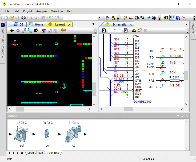Expand the analysis toolbar overflow options
Viewport: 196px width, 162px height.
[159, 19]
